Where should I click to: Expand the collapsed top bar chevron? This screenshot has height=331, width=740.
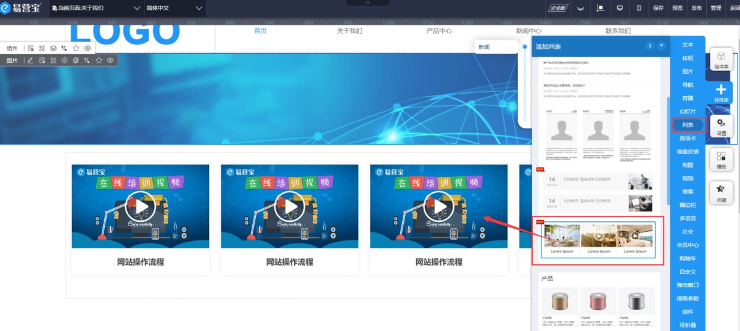point(368,2)
